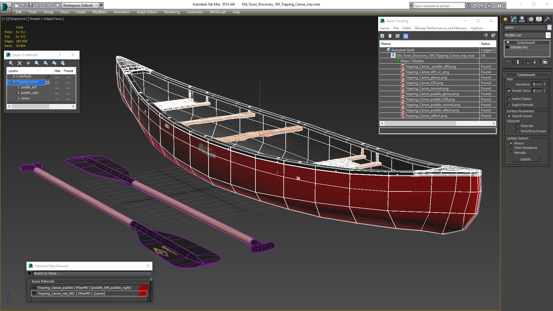Viewport: 553px width, 311px height.
Task: Click Status Log list icon in Asset Tracking
Action: (390, 36)
